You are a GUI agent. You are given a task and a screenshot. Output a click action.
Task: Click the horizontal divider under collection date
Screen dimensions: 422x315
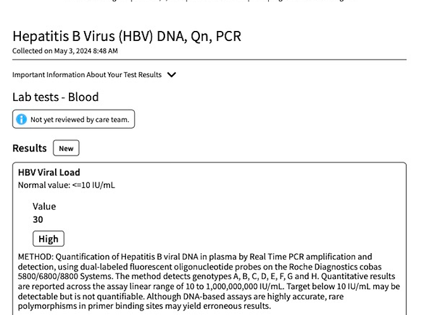[209, 59]
